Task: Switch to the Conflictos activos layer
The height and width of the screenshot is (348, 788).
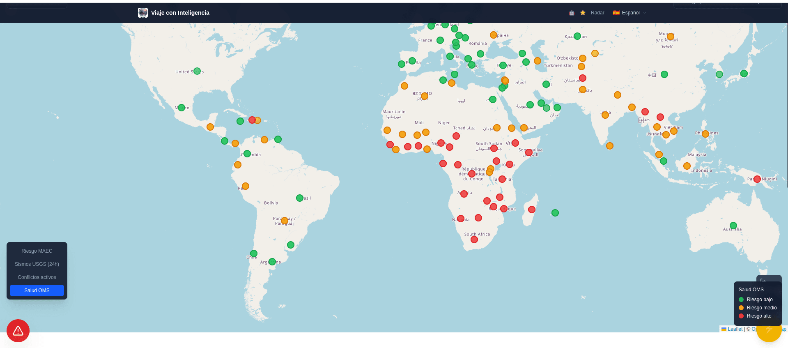Action: click(x=37, y=277)
